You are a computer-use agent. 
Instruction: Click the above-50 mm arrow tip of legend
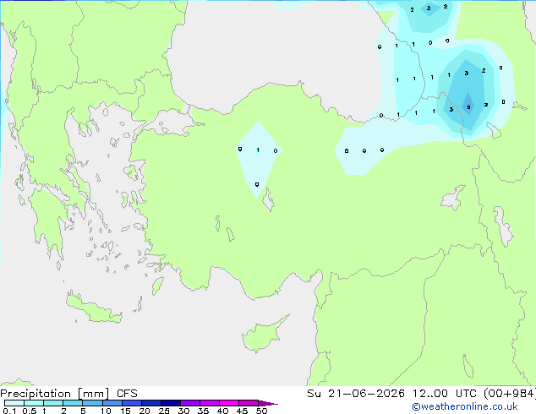pyautogui.click(x=268, y=403)
